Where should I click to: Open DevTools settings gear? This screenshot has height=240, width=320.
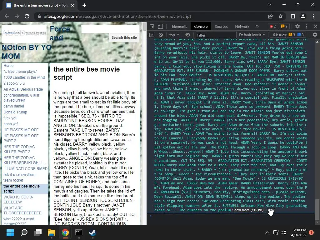click(x=297, y=26)
